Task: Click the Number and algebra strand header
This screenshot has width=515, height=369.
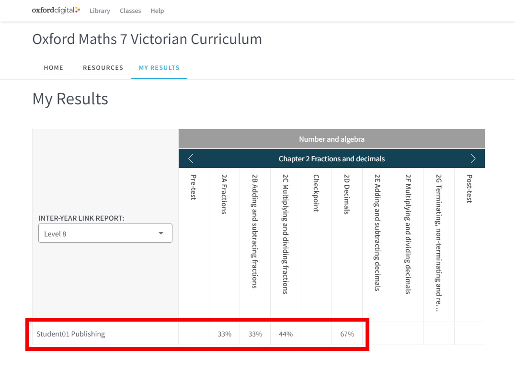Action: coord(332,139)
